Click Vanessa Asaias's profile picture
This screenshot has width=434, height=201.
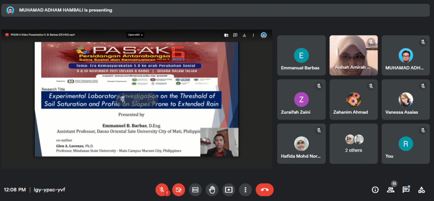pyautogui.click(x=406, y=100)
